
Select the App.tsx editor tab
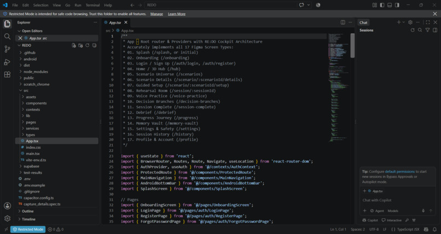pos(115,22)
